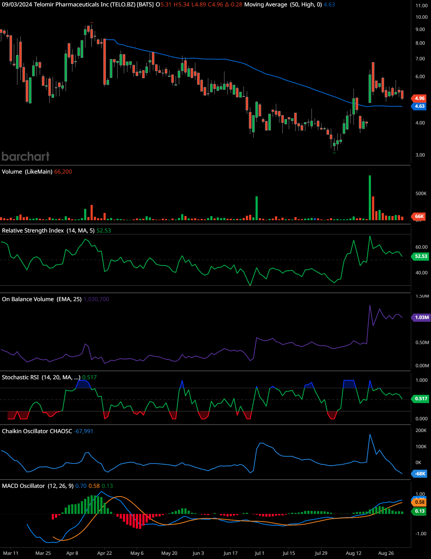Select the Stochastic RSI (14, 20, MA, ...) label

coord(41,377)
